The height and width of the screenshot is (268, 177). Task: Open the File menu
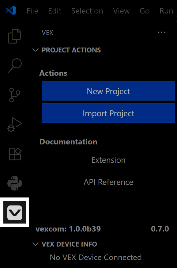coord(32,11)
